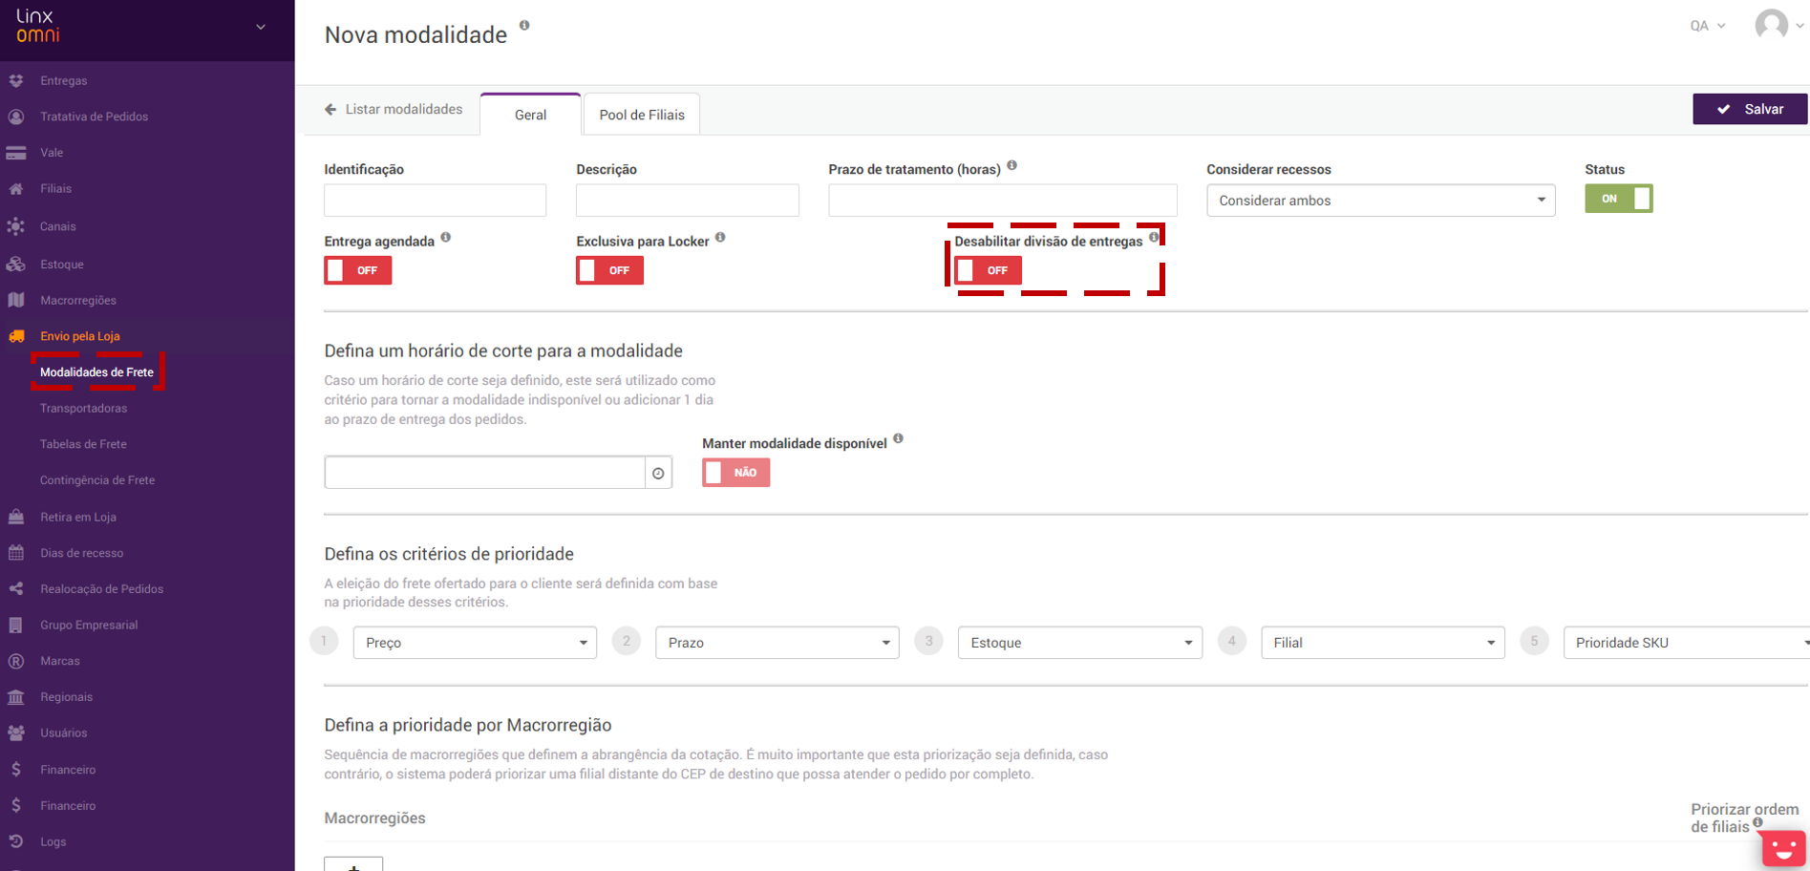The width and height of the screenshot is (1810, 871).
Task: Click the Descrição input field
Action: (687, 201)
